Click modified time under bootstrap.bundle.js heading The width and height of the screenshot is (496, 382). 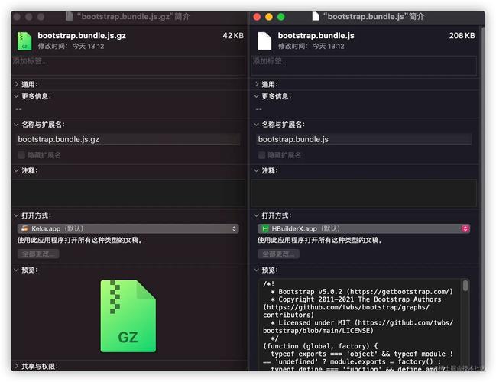[x=311, y=46]
